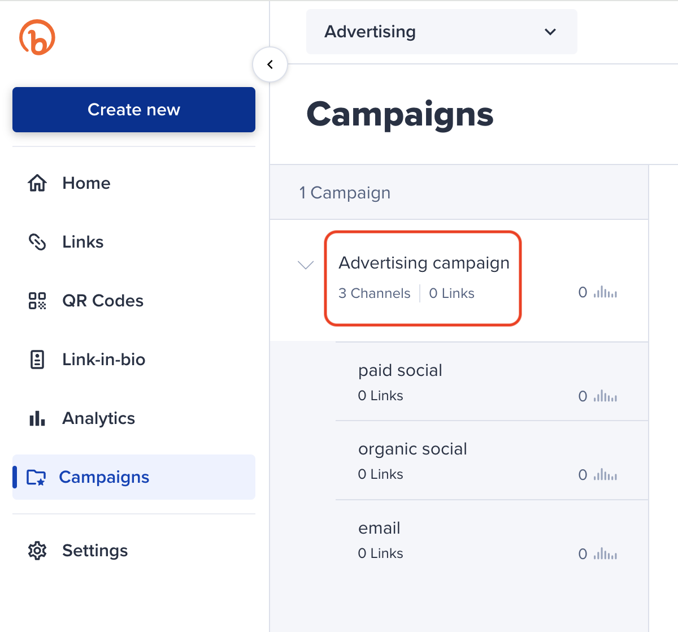
Task: Collapse the Advertising campaign row chevron
Action: pyautogui.click(x=305, y=265)
